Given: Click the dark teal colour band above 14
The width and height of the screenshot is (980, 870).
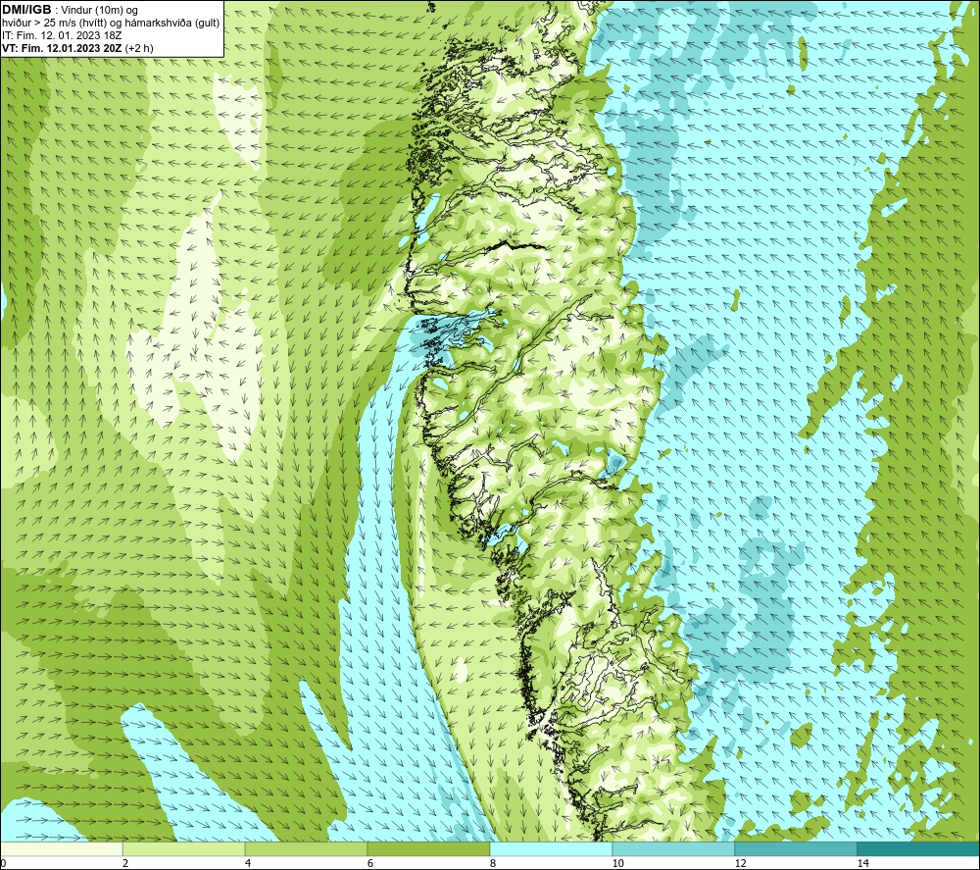Looking at the screenshot, I should point(919,848).
